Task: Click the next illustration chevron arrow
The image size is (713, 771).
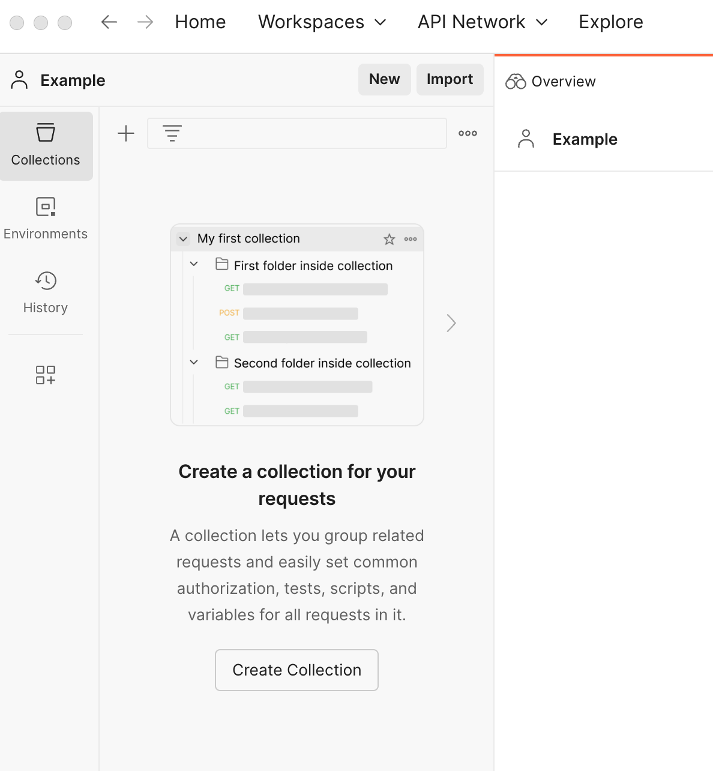Action: (451, 323)
